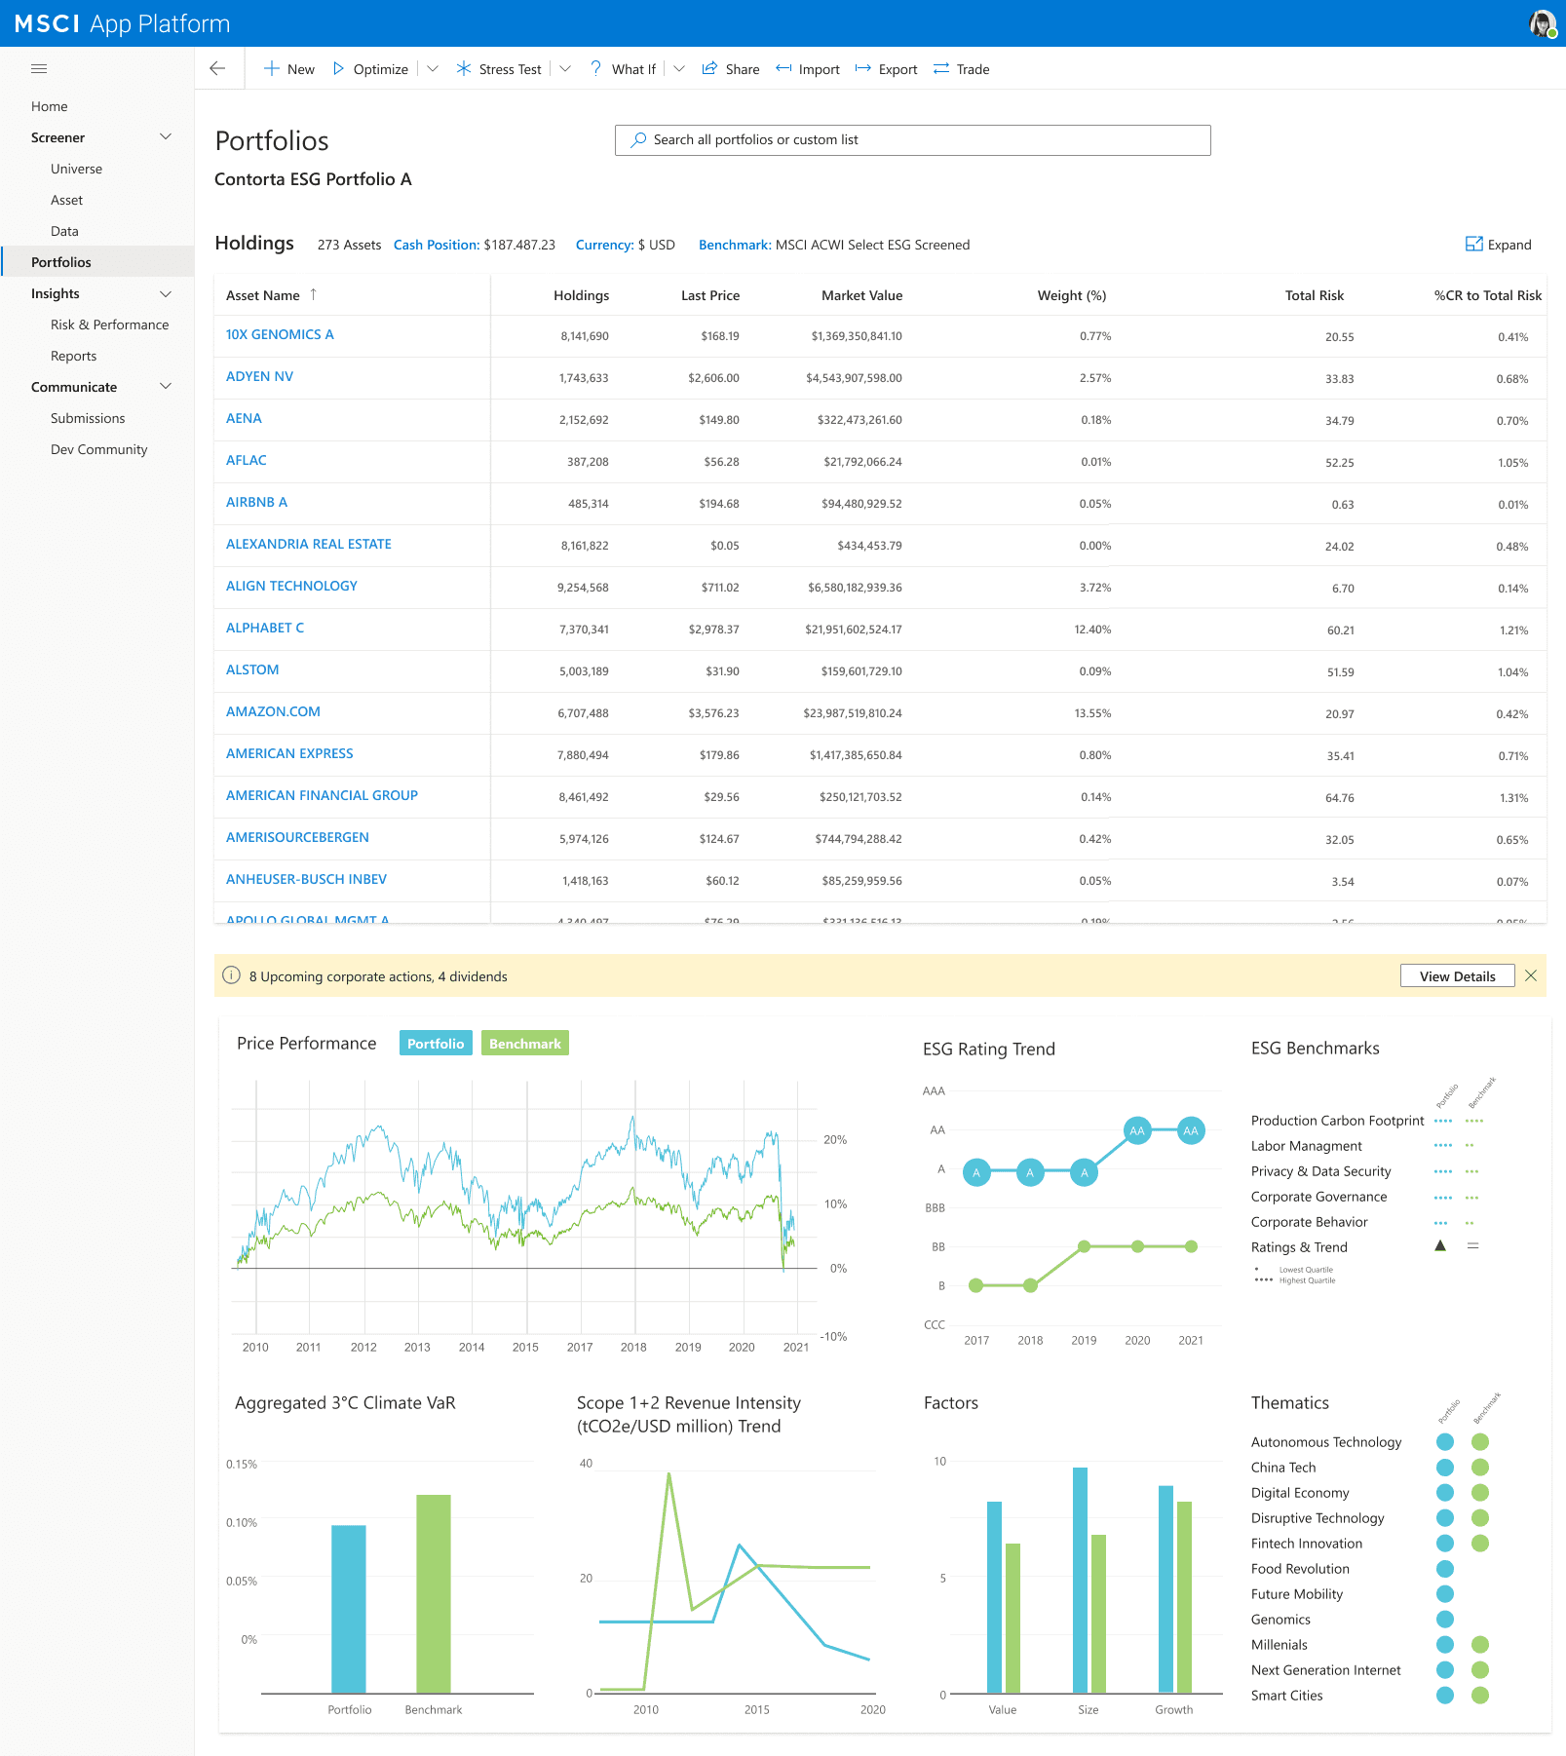Image resolution: width=1566 pixels, height=1756 pixels.
Task: Open AMERICAN EXPRESS asset link
Action: click(x=289, y=753)
